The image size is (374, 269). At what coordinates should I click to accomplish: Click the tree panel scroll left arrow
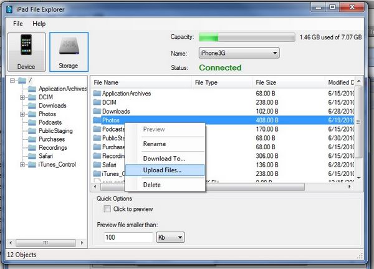[x=11, y=243]
